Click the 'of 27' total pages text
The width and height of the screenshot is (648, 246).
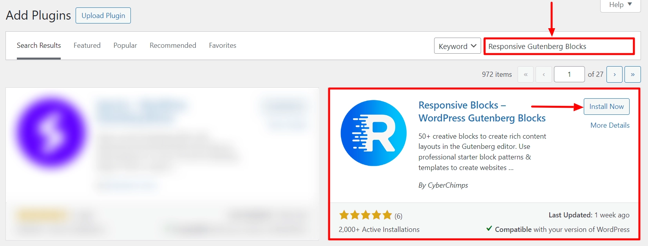[596, 74]
